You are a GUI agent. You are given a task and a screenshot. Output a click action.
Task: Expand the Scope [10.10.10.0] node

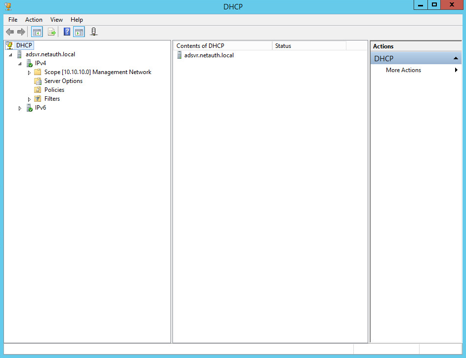[29, 73]
